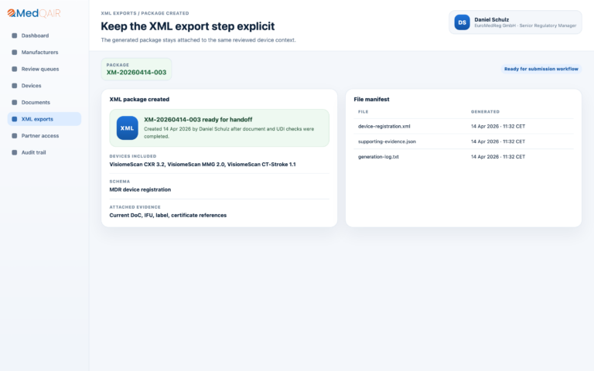594x371 pixels.
Task: Click the File manifest heading
Action: 371,99
